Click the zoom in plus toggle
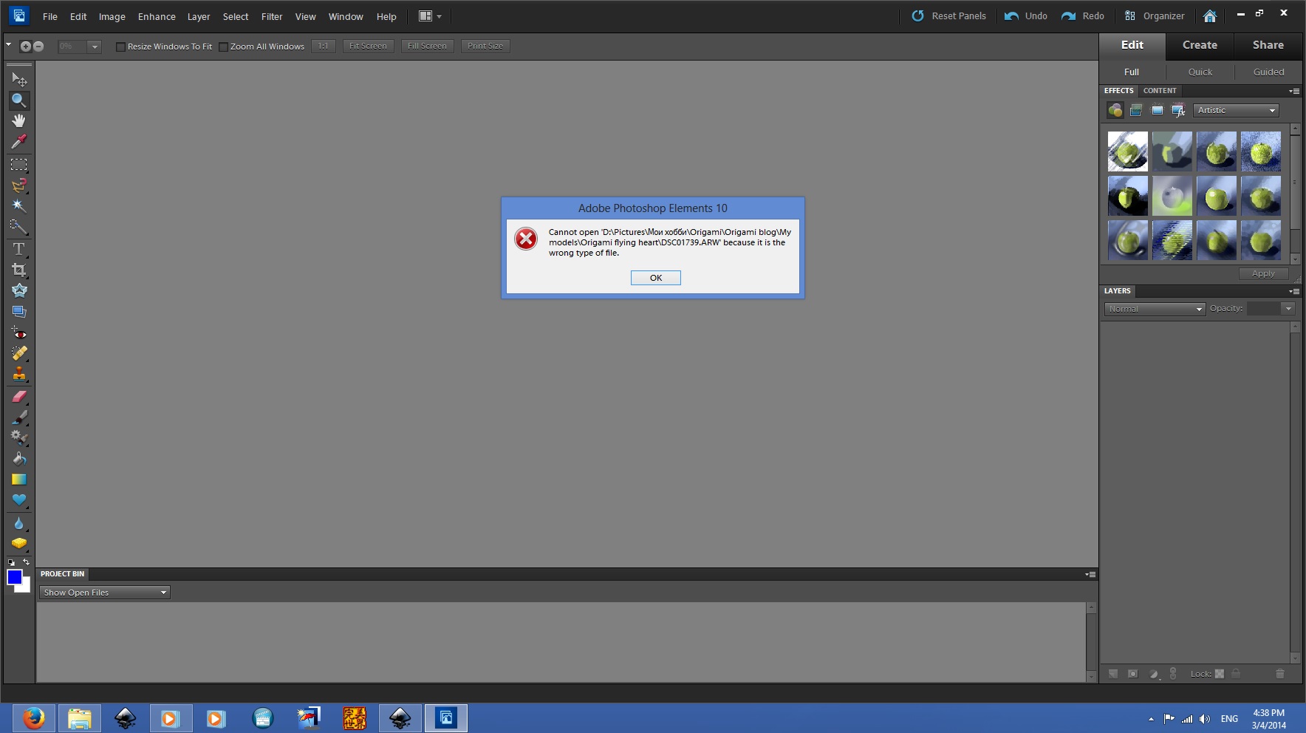Screen dimensions: 1306x733 (25, 46)
